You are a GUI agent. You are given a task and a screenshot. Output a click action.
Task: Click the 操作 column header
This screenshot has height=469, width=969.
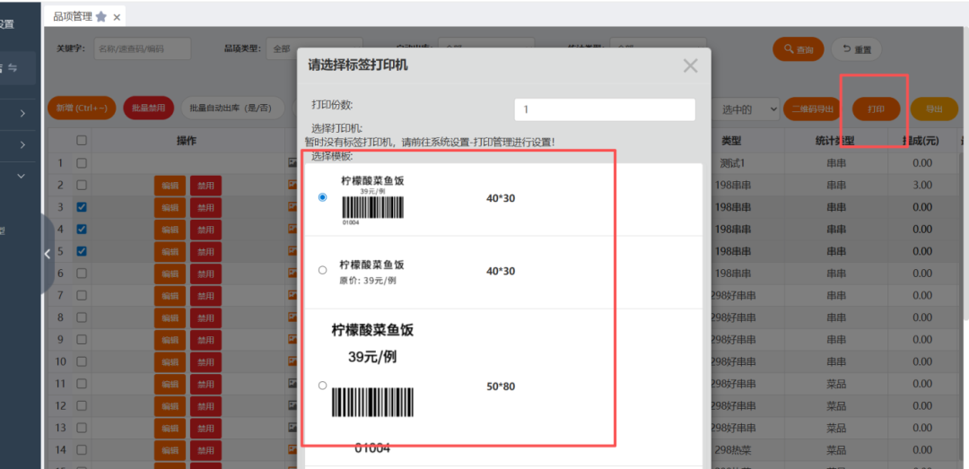187,141
